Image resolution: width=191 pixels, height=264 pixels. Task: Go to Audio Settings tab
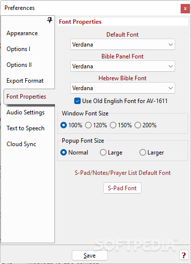coord(26,112)
